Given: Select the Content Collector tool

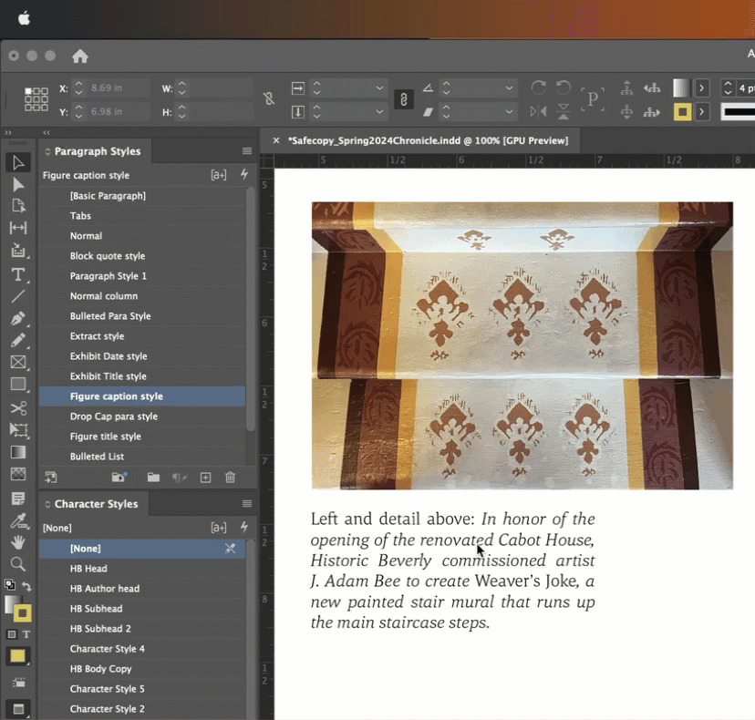Looking at the screenshot, I should click(18, 251).
